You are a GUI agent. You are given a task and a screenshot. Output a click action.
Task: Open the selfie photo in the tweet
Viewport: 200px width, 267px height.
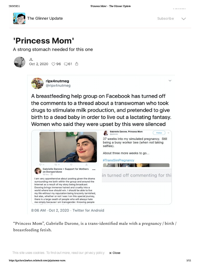click(x=69, y=147)
